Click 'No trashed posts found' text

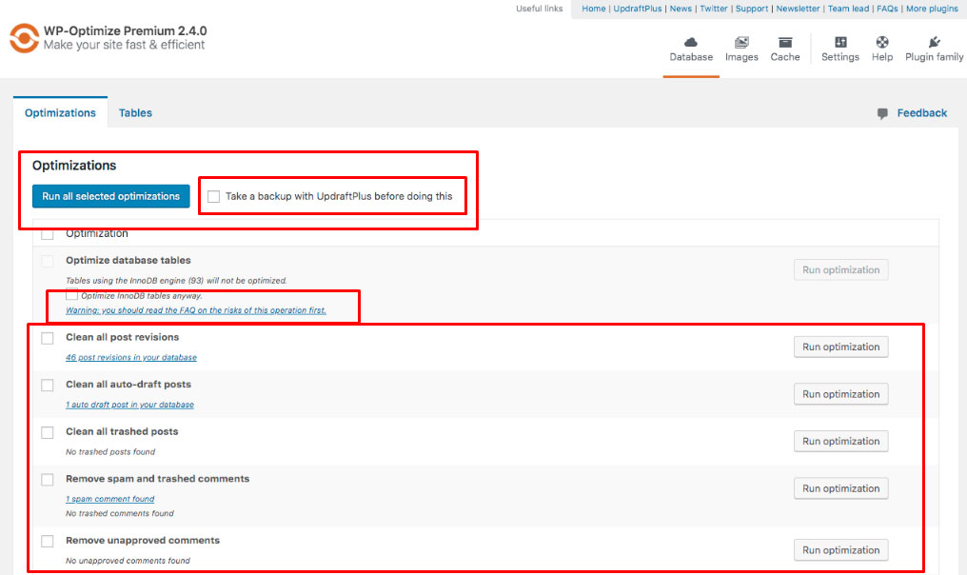(x=110, y=451)
